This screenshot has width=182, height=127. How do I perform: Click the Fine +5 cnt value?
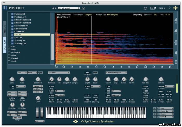pyautogui.click(x=168, y=15)
